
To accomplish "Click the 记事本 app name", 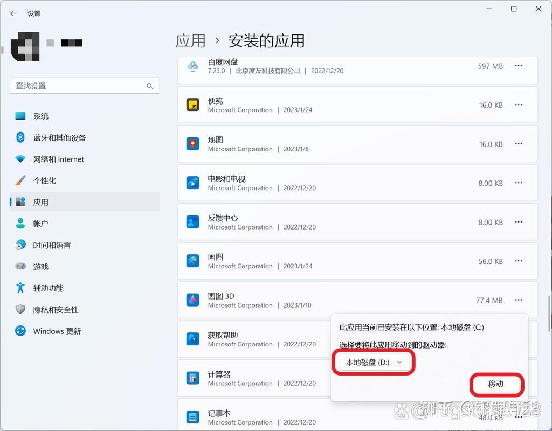I will tap(219, 413).
